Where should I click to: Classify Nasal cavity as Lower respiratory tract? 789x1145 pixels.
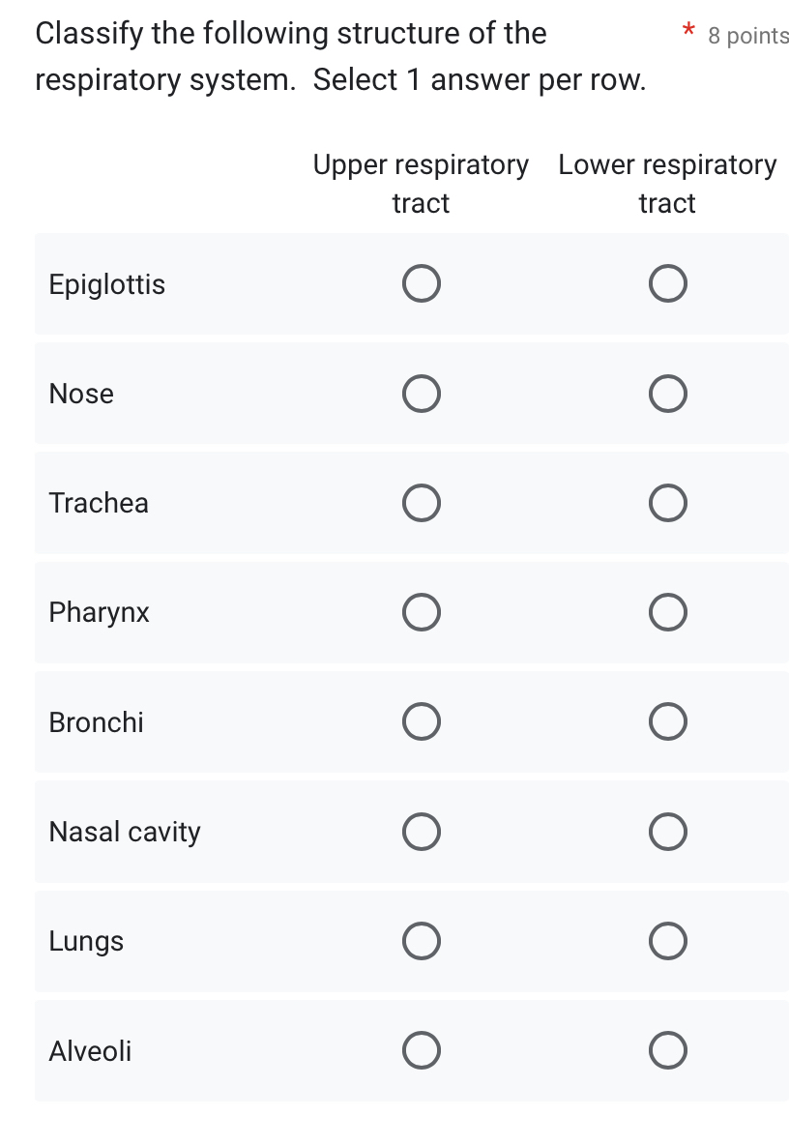coord(668,832)
